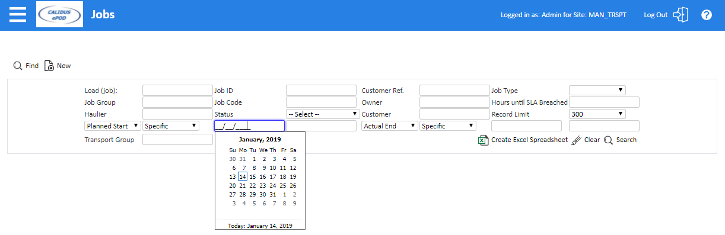Click the New document icon
The width and height of the screenshot is (725, 235).
[x=49, y=66]
